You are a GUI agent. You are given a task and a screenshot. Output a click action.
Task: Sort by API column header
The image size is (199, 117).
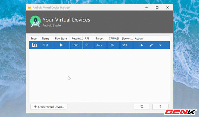tap(88, 38)
